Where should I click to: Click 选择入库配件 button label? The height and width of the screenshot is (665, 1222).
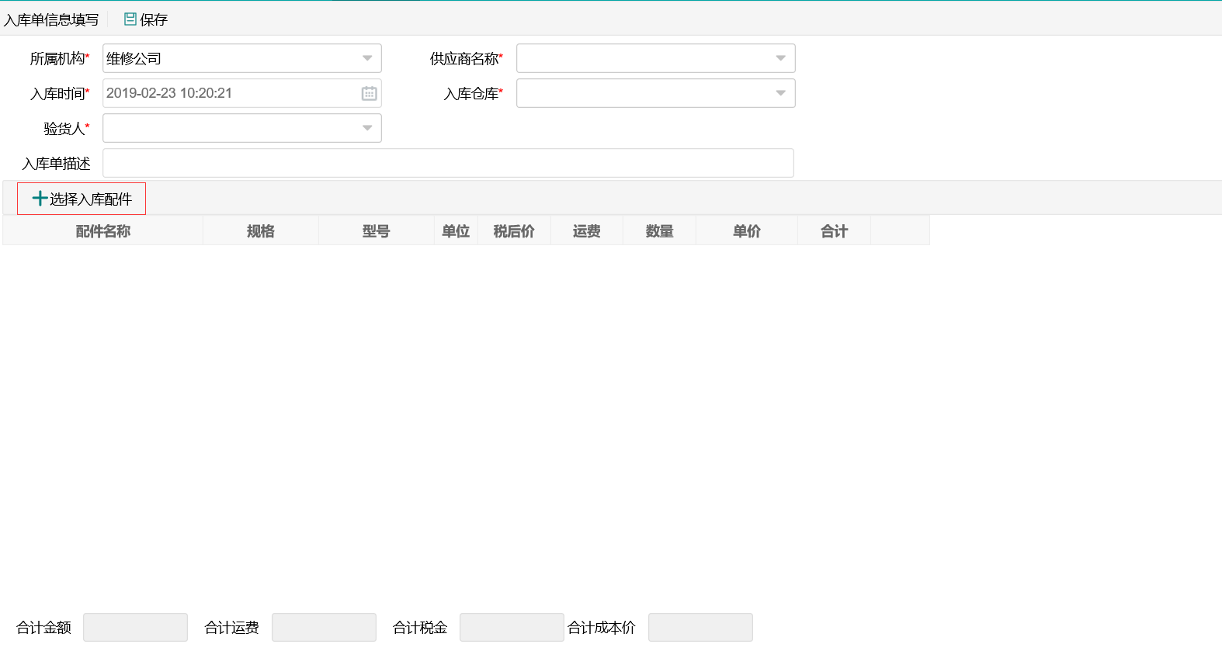pyautogui.click(x=91, y=199)
